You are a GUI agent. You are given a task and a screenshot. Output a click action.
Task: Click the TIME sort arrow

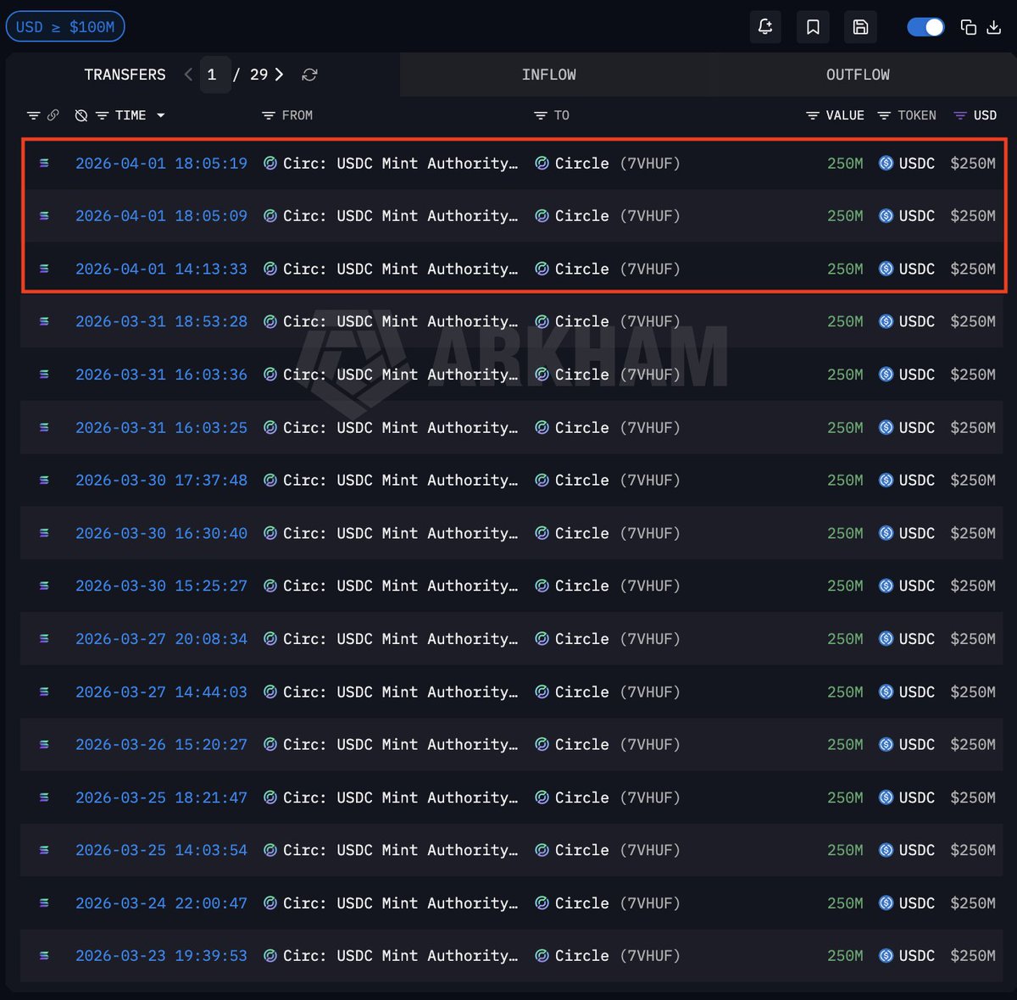coord(160,115)
